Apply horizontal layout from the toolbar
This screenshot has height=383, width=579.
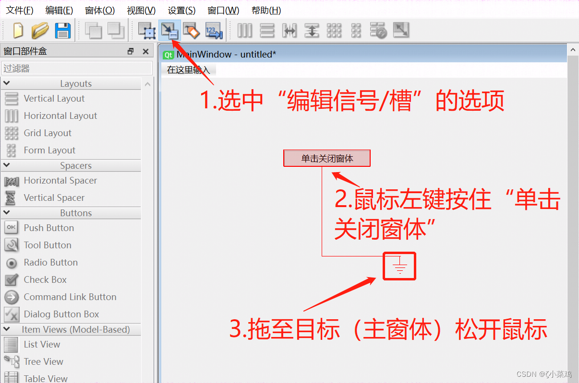click(245, 30)
